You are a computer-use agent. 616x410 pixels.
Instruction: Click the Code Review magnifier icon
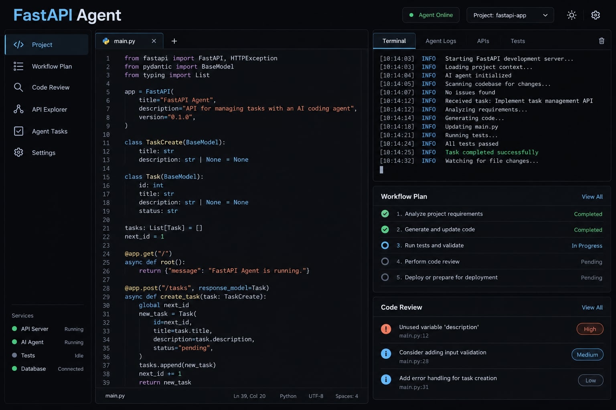(18, 87)
